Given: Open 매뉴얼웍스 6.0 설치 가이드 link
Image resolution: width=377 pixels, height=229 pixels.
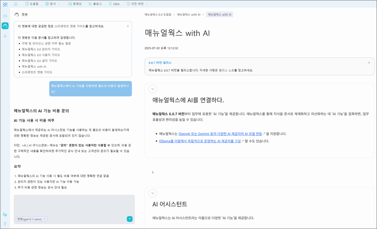Looking at the screenshot, I should click(39, 61).
